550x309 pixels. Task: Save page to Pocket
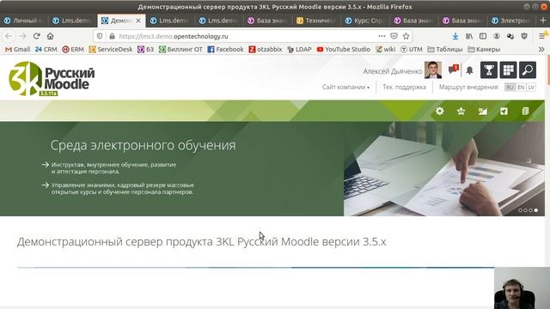394,36
